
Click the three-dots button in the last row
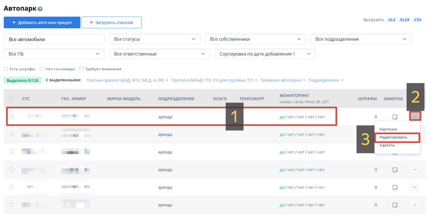[415, 204]
